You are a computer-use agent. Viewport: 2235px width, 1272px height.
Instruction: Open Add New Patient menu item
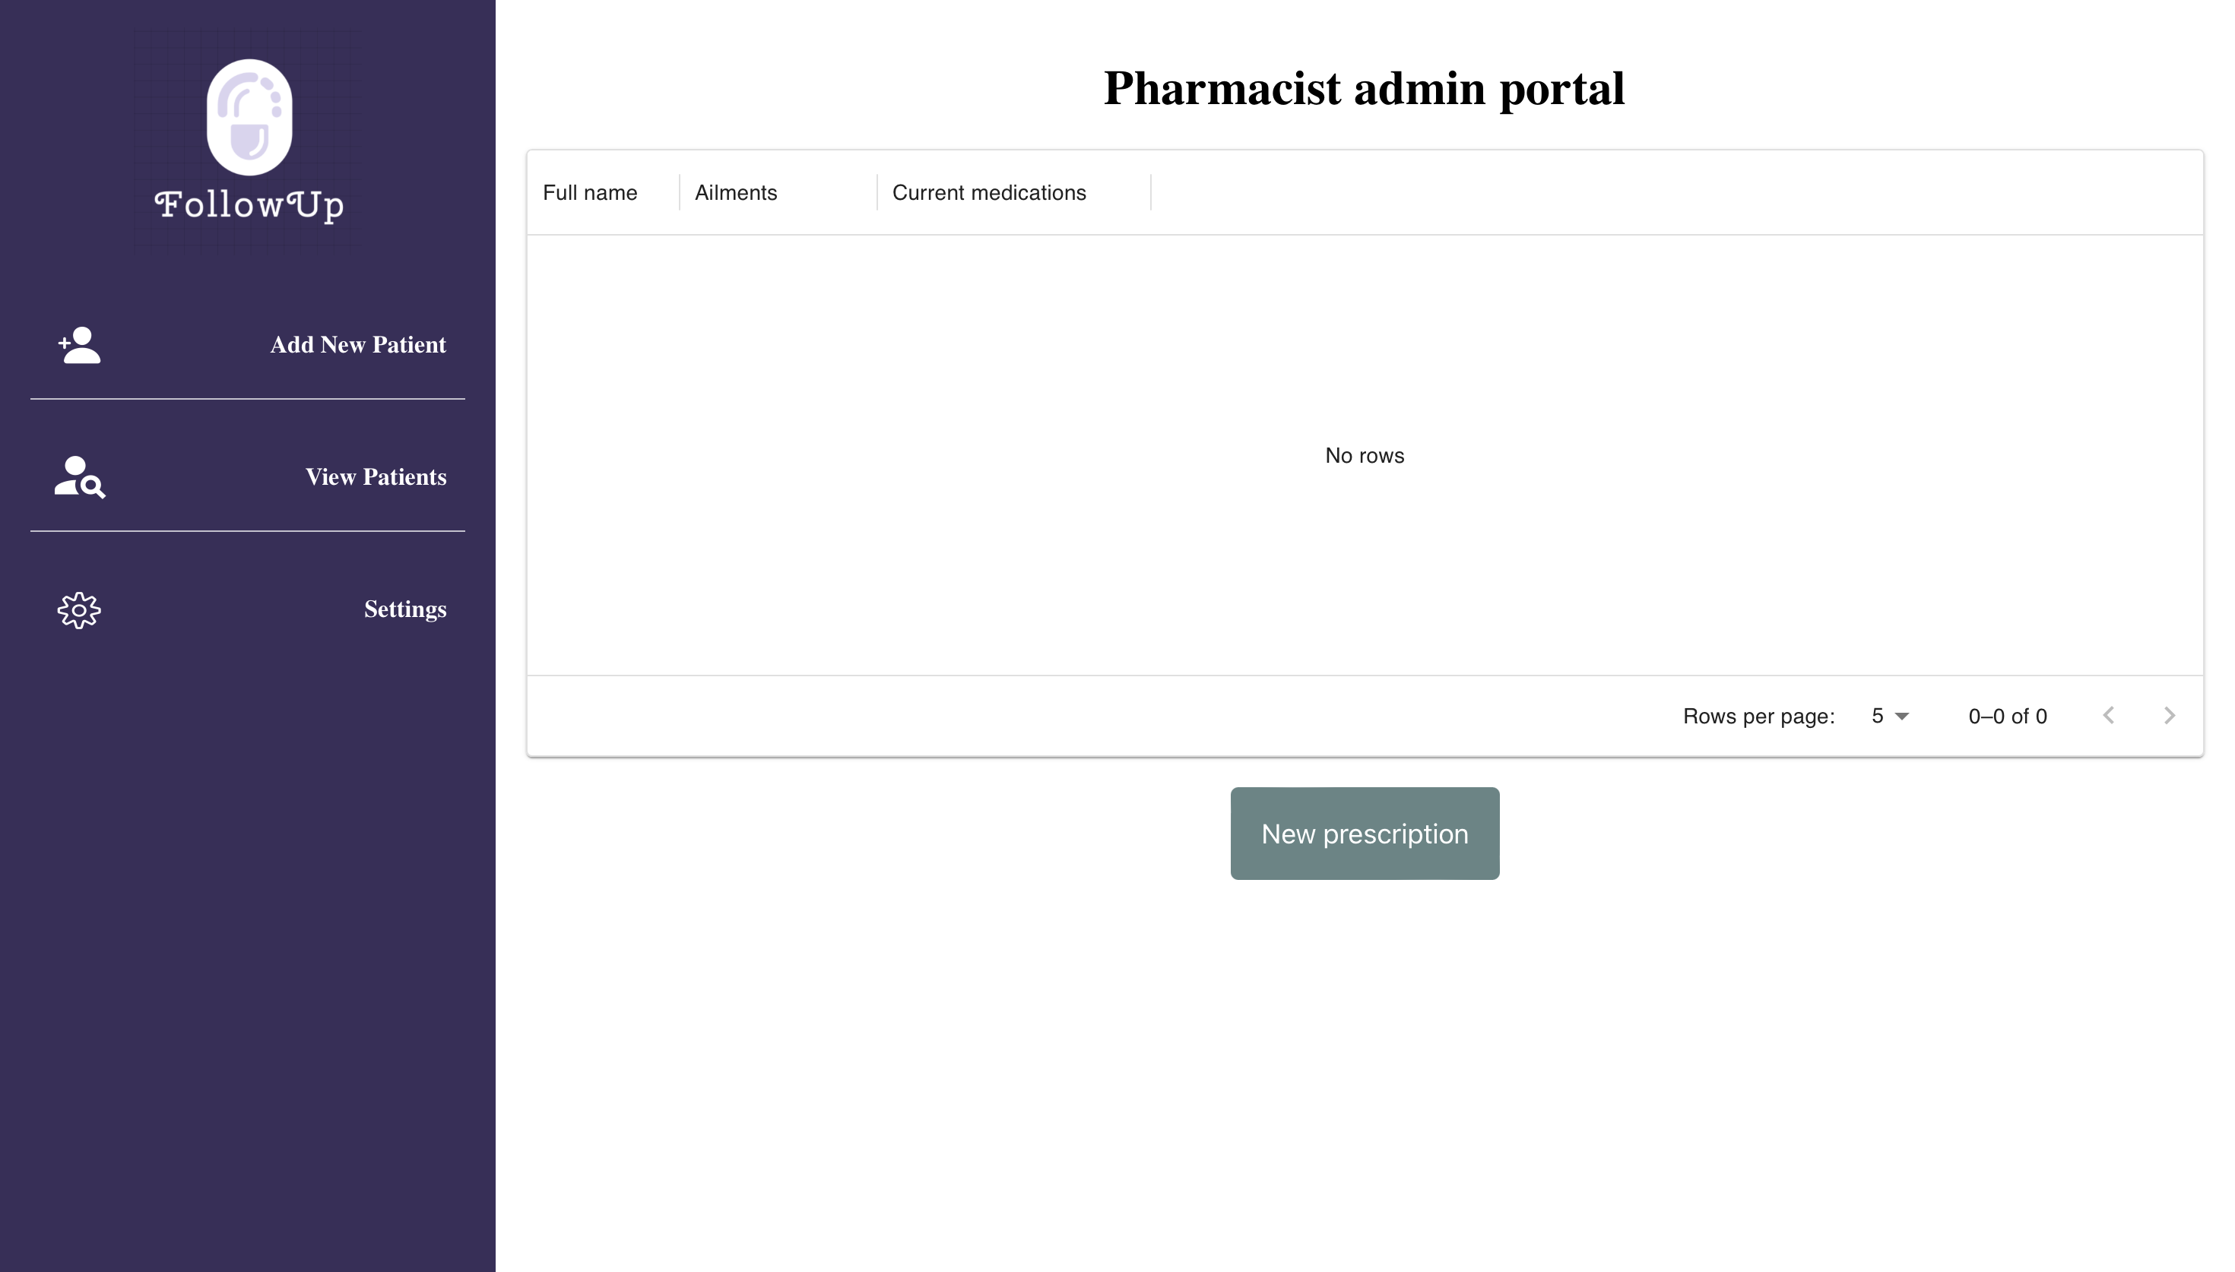pos(357,345)
